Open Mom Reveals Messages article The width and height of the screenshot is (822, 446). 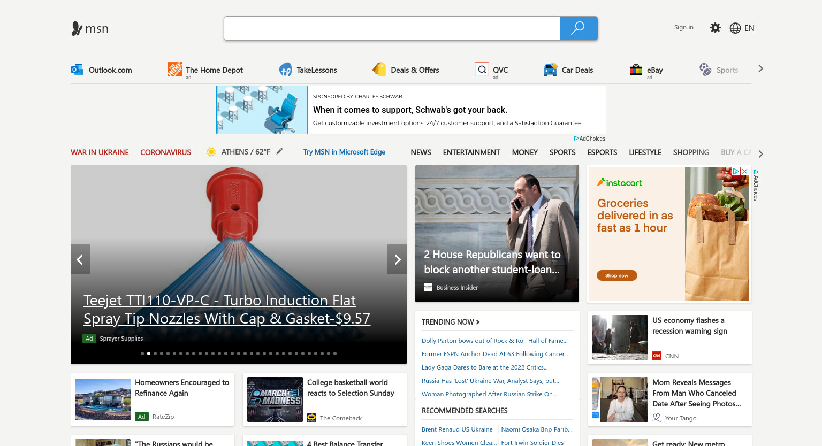click(x=696, y=393)
